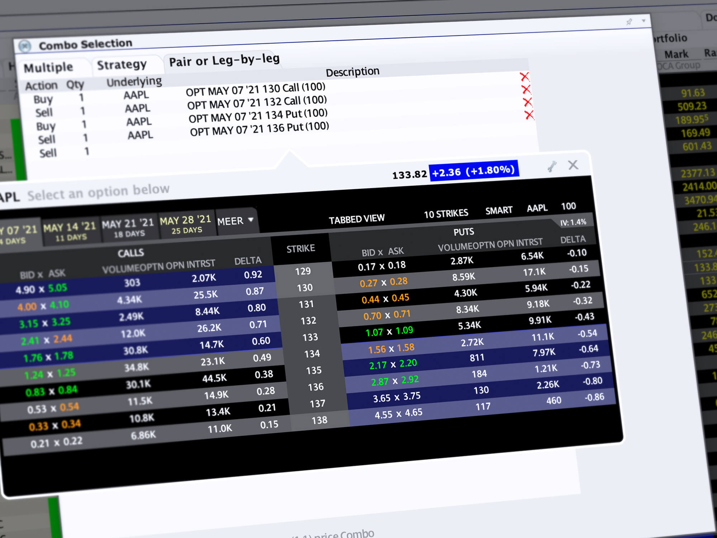Select put bid/ask 1.56 x 1.58
717x538 pixels.
pos(391,348)
